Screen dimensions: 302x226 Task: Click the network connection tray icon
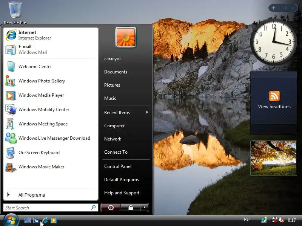point(274,220)
